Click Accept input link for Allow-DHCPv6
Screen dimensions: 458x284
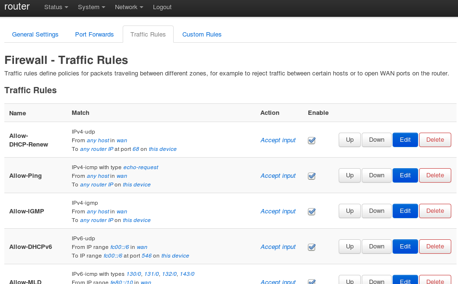[278, 247]
